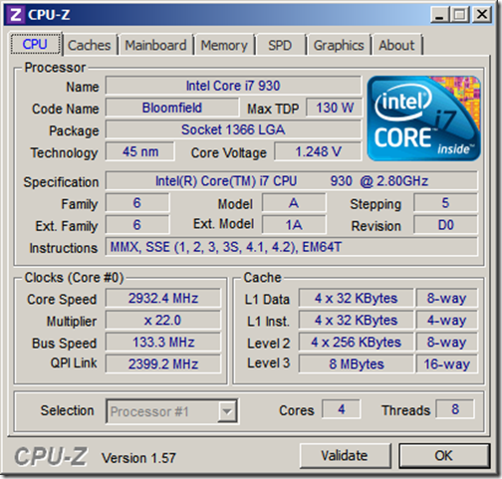Click the Core Speed value field
Screen dimensions: 502x479
pyautogui.click(x=163, y=298)
